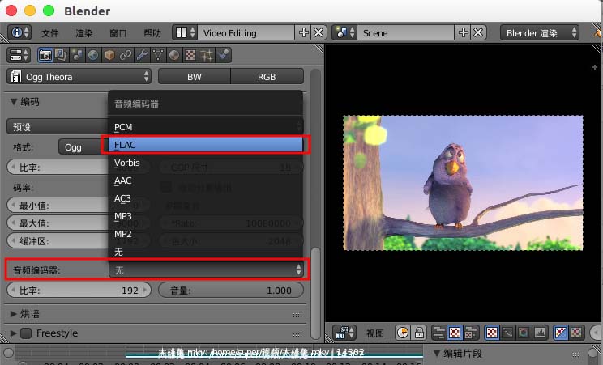Click the screen layout browse icon
The image size is (603, 365).
[185, 32]
